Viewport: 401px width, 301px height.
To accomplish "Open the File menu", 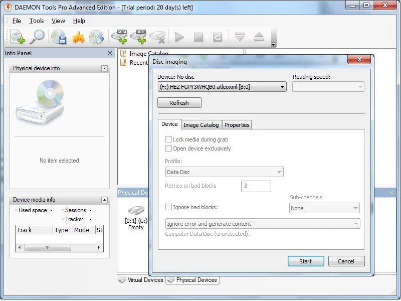I will (x=17, y=21).
